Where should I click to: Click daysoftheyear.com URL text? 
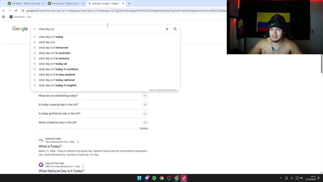pos(63,167)
